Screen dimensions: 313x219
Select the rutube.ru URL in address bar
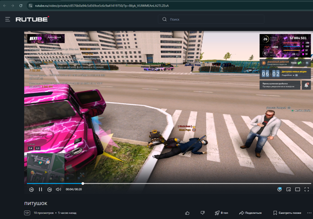click(x=102, y=6)
